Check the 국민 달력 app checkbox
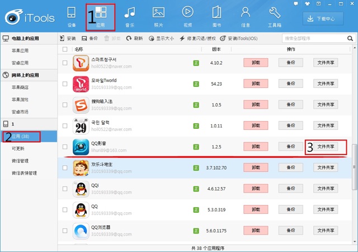Image resolution: width=358 pixels, height=252 pixels. (x=65, y=126)
